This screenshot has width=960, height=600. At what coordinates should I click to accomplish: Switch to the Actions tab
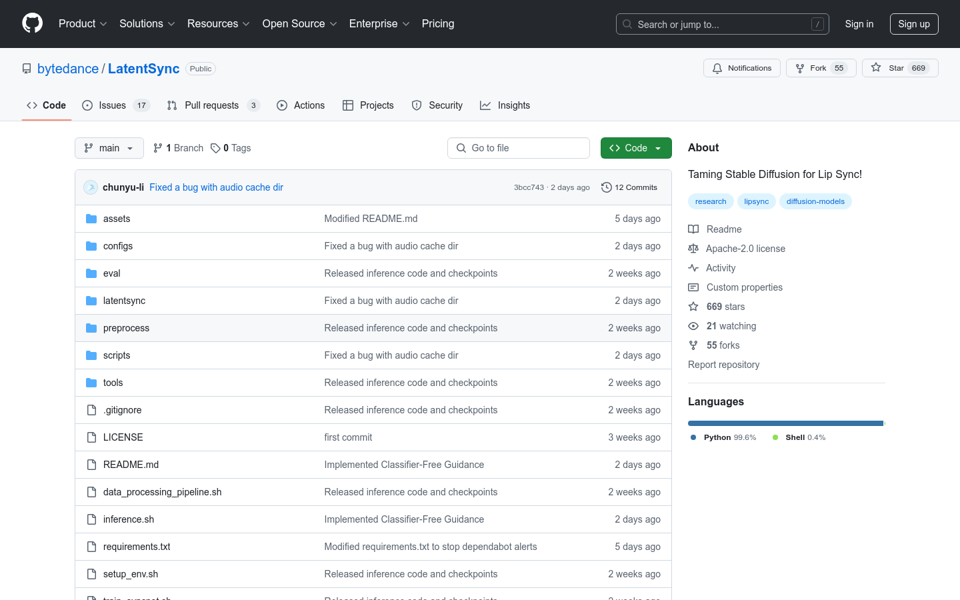tap(301, 105)
